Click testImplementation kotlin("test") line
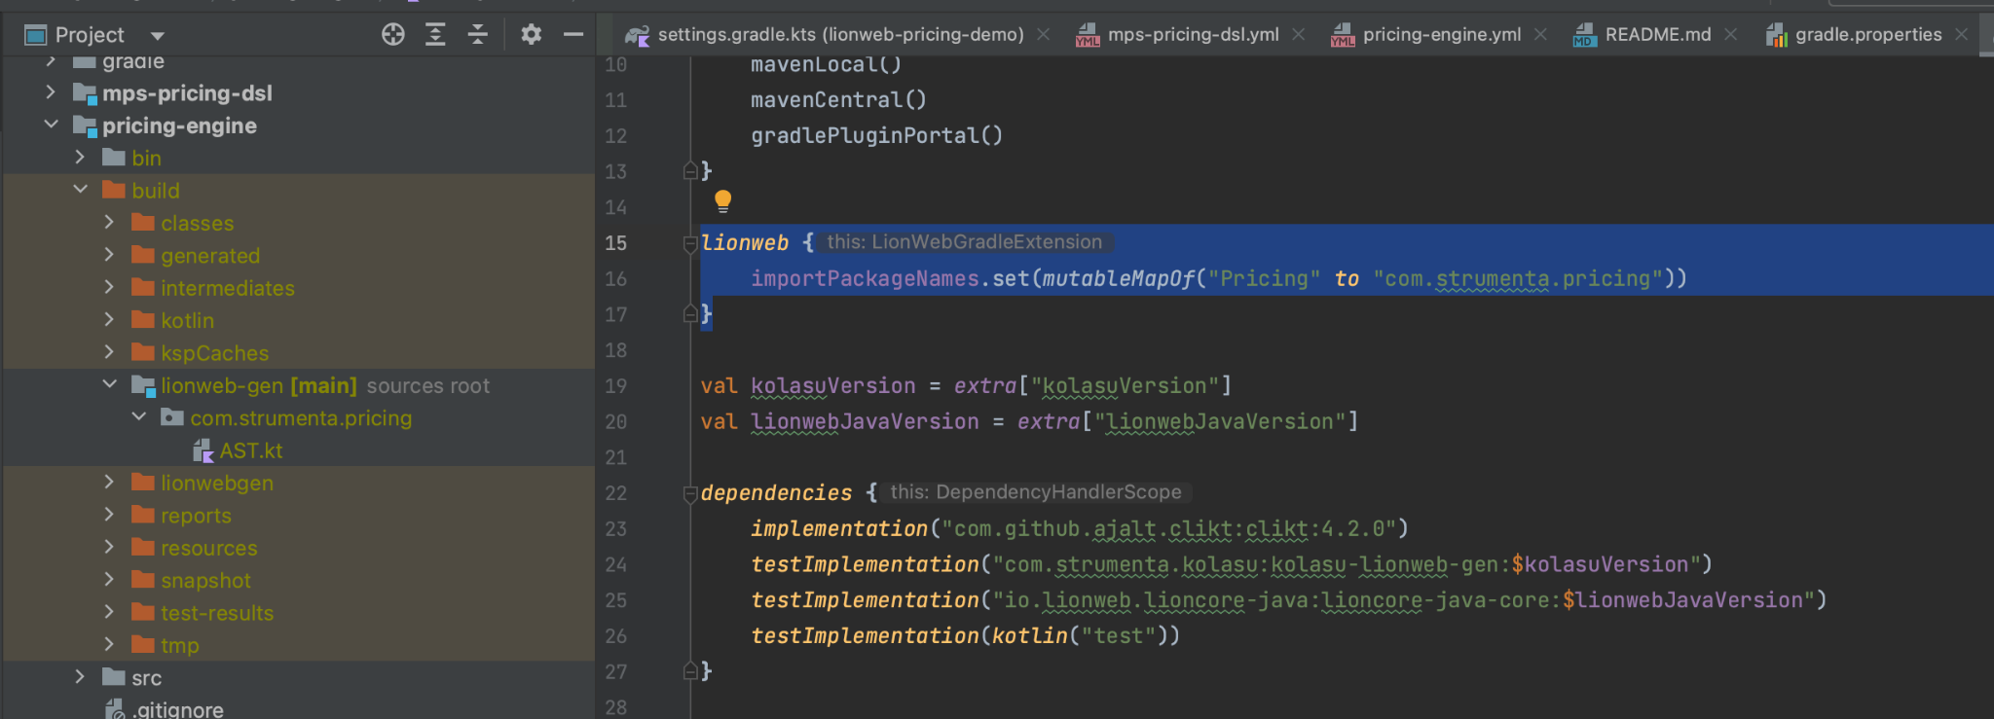 coord(965,636)
